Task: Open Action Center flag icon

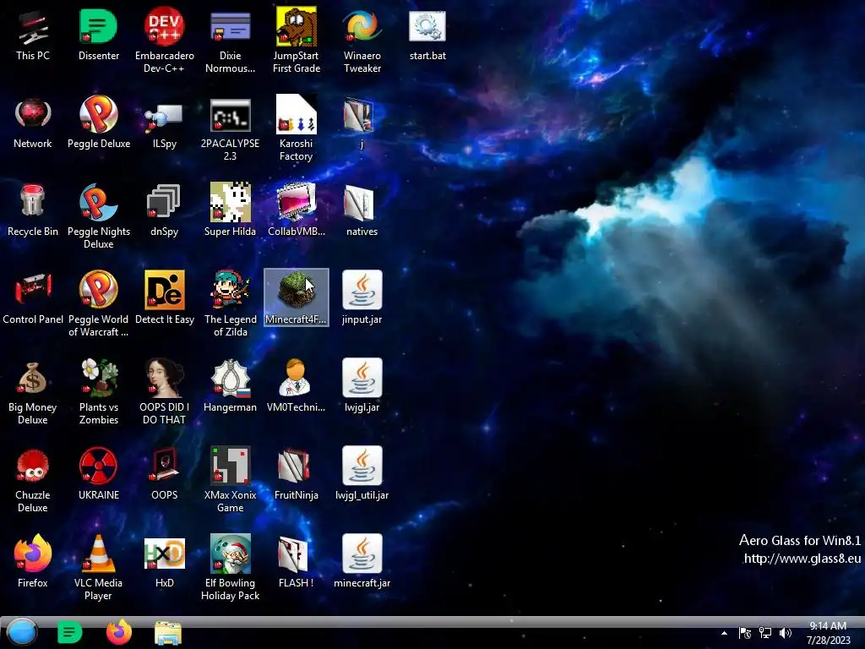Action: (x=745, y=633)
